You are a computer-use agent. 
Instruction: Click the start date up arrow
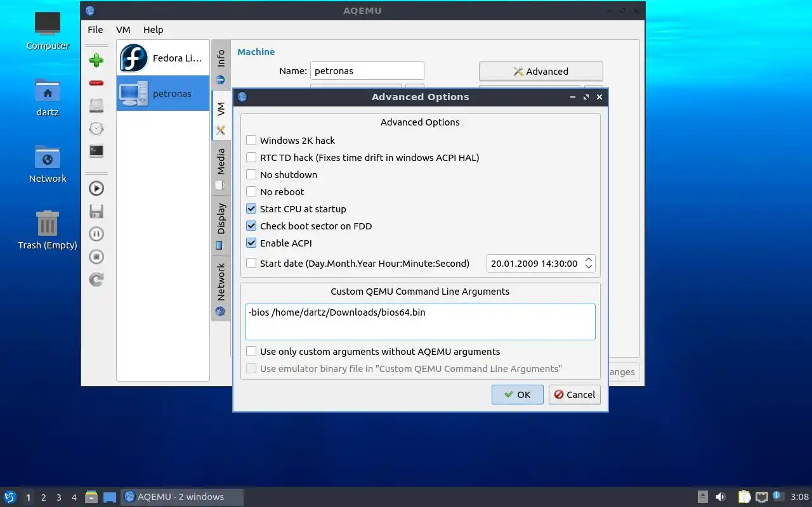click(589, 260)
